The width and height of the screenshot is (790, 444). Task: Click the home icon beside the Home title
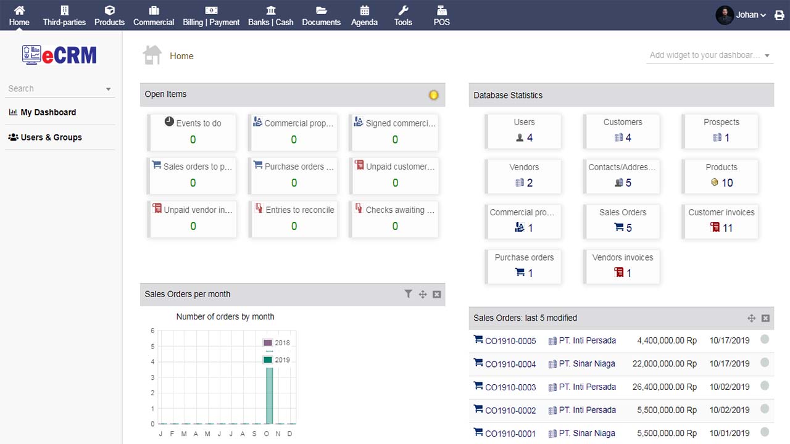(x=152, y=55)
